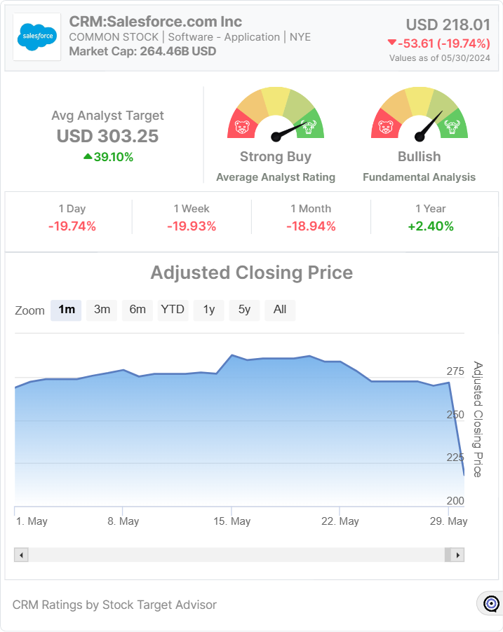Enable the YTD zoom range
503x632 pixels.
pos(173,310)
